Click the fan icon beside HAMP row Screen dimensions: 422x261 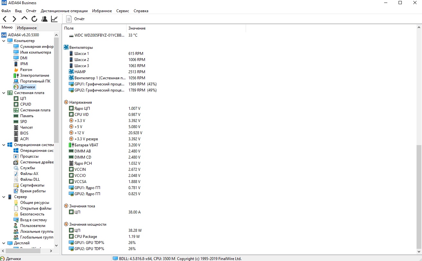71,72
